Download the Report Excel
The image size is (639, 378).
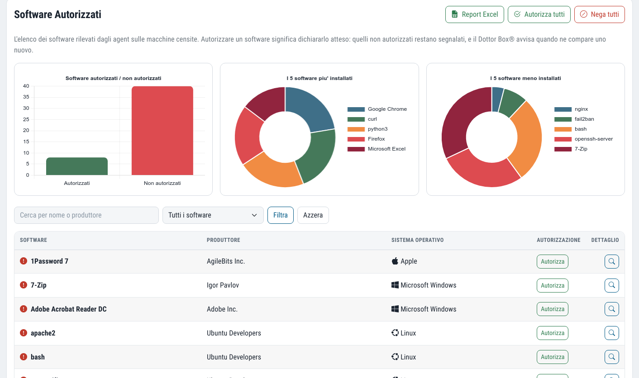pos(475,14)
